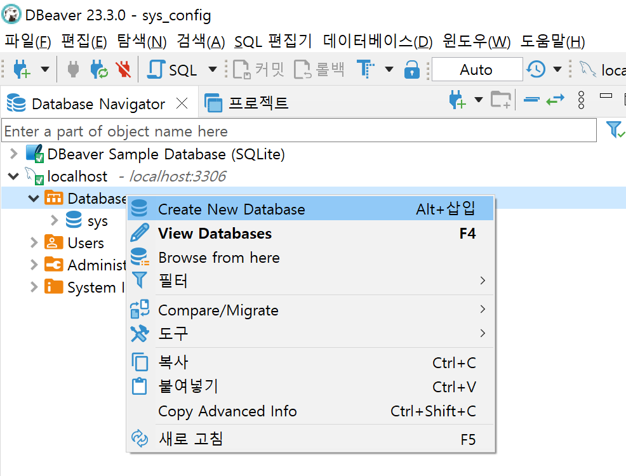The width and height of the screenshot is (626, 476).
Task: Click the MySQL dolphin icon in toolbar
Action: coord(588,69)
